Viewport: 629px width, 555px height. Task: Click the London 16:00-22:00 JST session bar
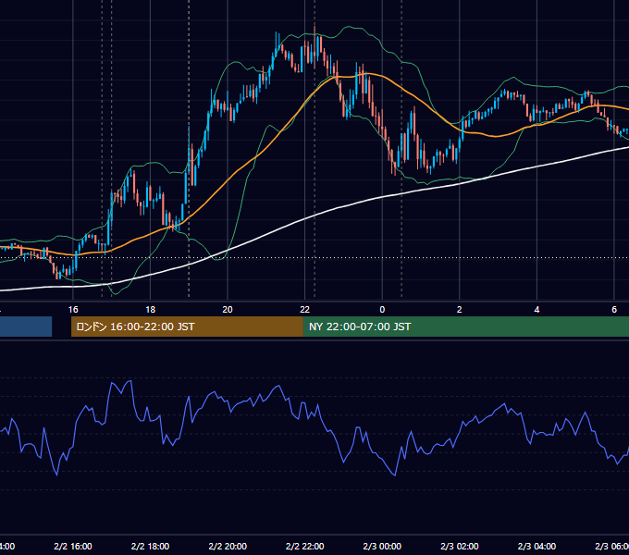click(187, 327)
